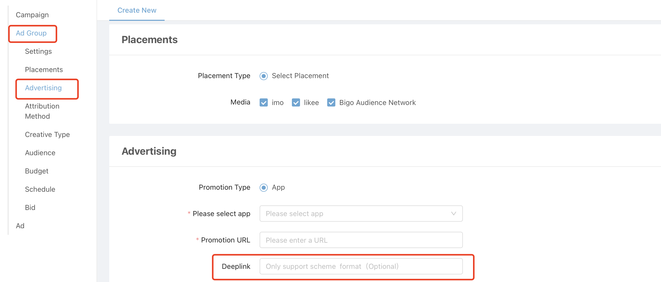Navigate to Audience section
Image resolution: width=661 pixels, height=282 pixels.
click(40, 153)
